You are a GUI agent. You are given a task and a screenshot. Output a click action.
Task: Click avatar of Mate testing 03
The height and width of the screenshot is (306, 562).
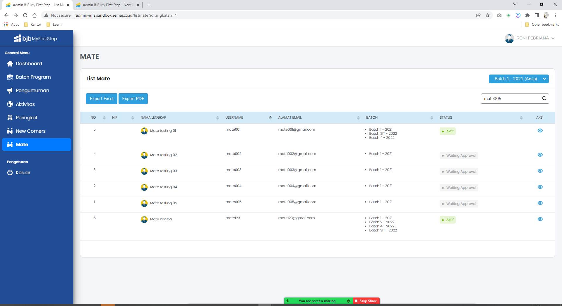(x=144, y=171)
